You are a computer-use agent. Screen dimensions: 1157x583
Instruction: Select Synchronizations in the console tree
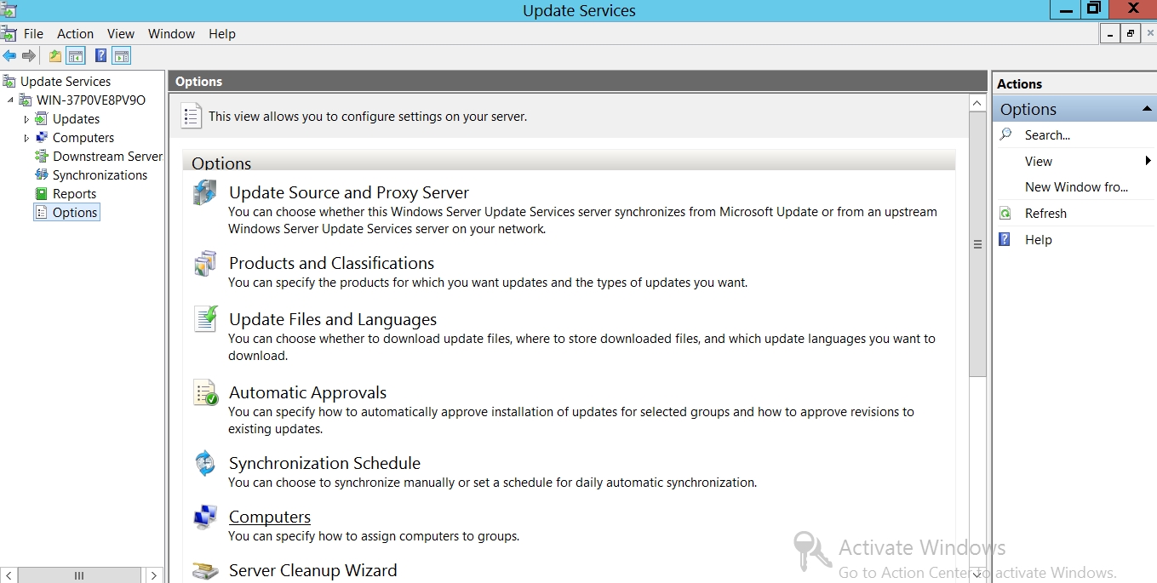[x=100, y=175]
